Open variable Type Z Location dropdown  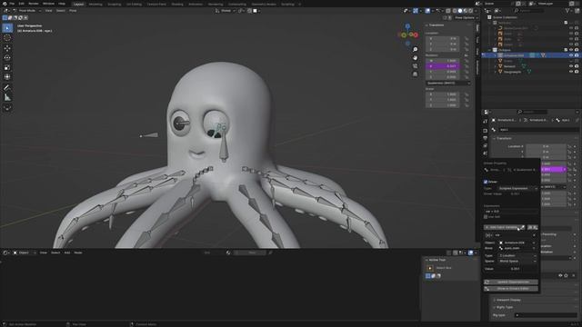[x=517, y=255]
